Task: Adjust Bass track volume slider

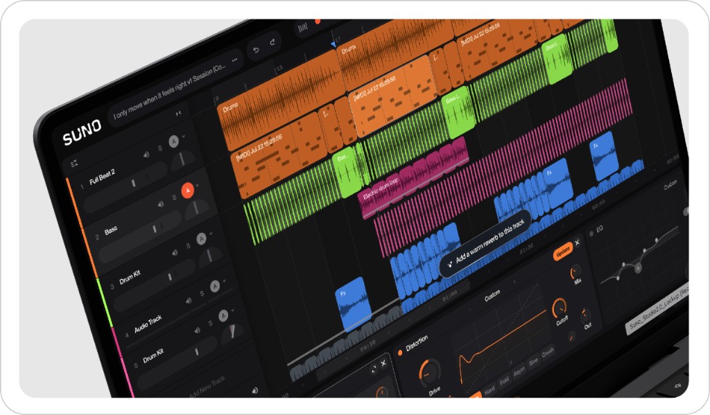Action: click(139, 236)
